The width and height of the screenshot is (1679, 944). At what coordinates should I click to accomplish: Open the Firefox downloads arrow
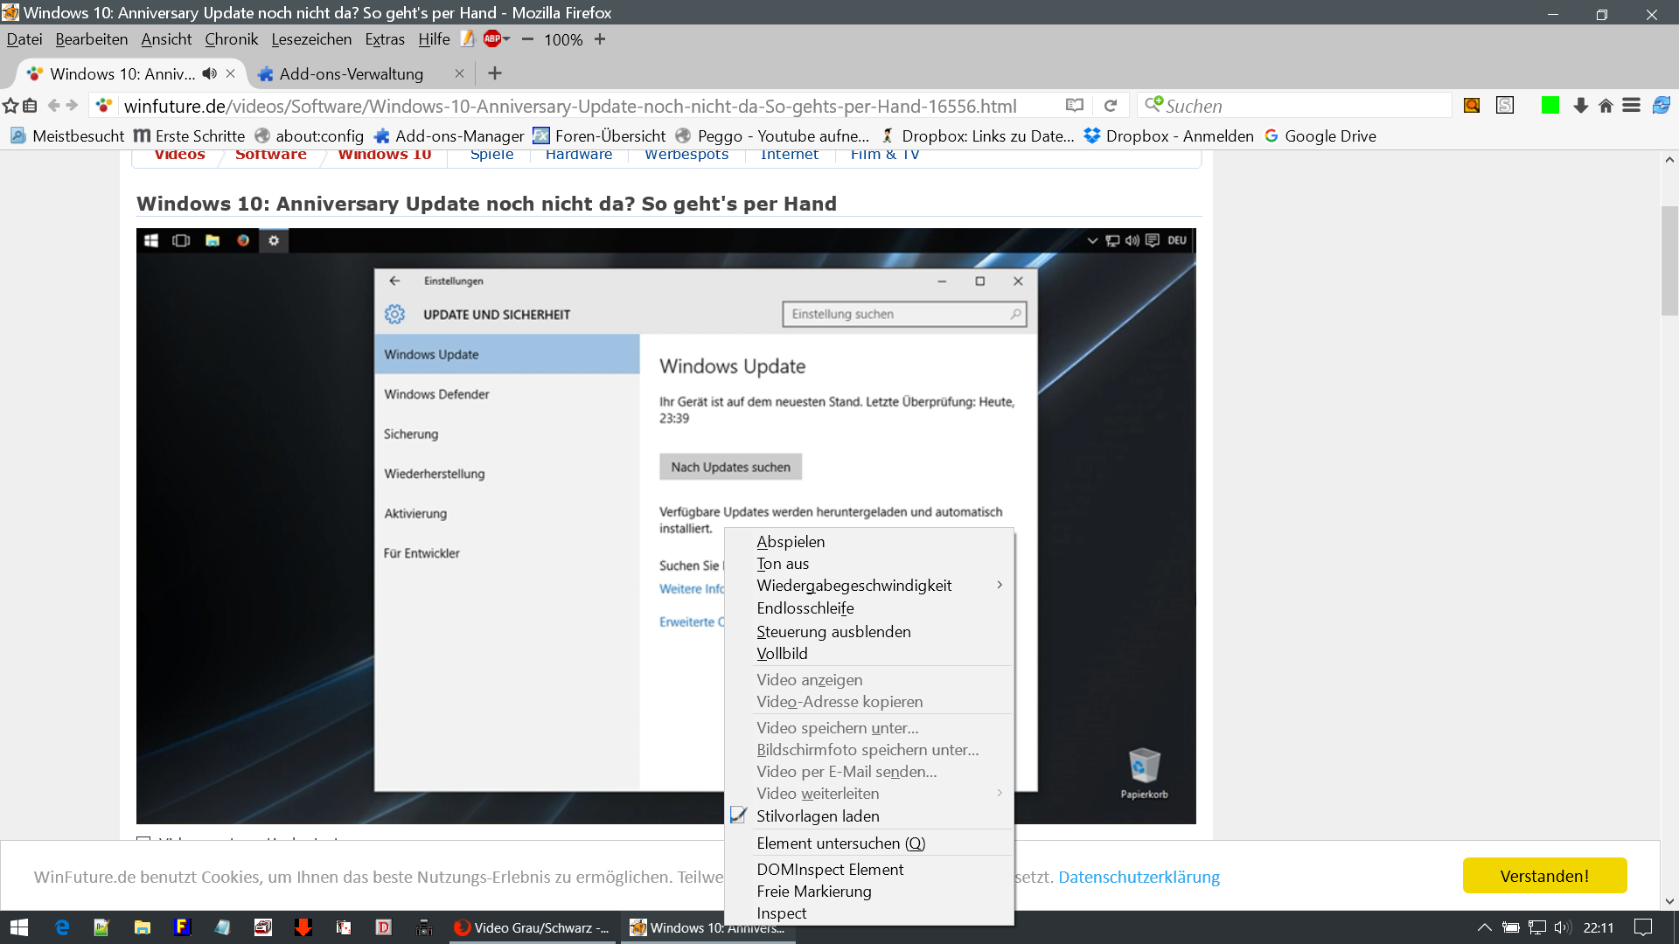pyautogui.click(x=1580, y=106)
